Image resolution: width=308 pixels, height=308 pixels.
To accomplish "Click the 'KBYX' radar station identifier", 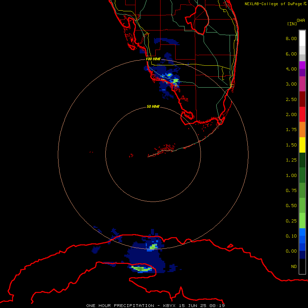I will (169, 306).
